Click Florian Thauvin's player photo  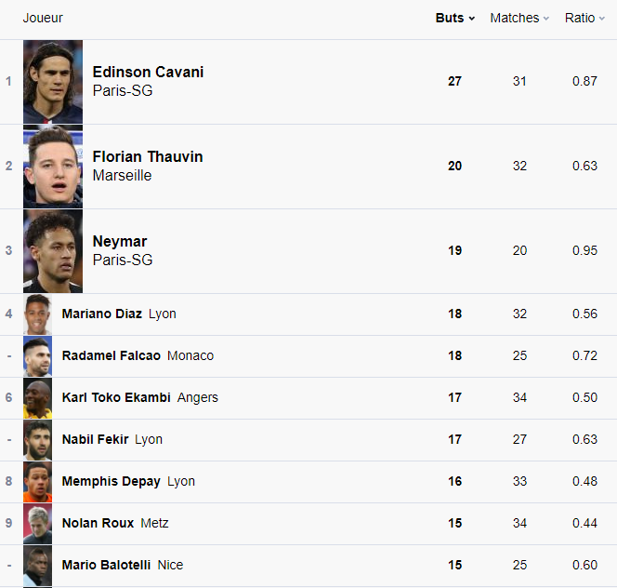tap(53, 167)
